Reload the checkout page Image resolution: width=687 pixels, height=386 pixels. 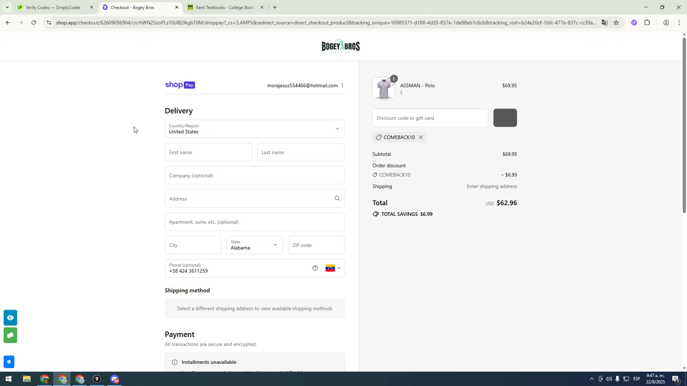34,22
